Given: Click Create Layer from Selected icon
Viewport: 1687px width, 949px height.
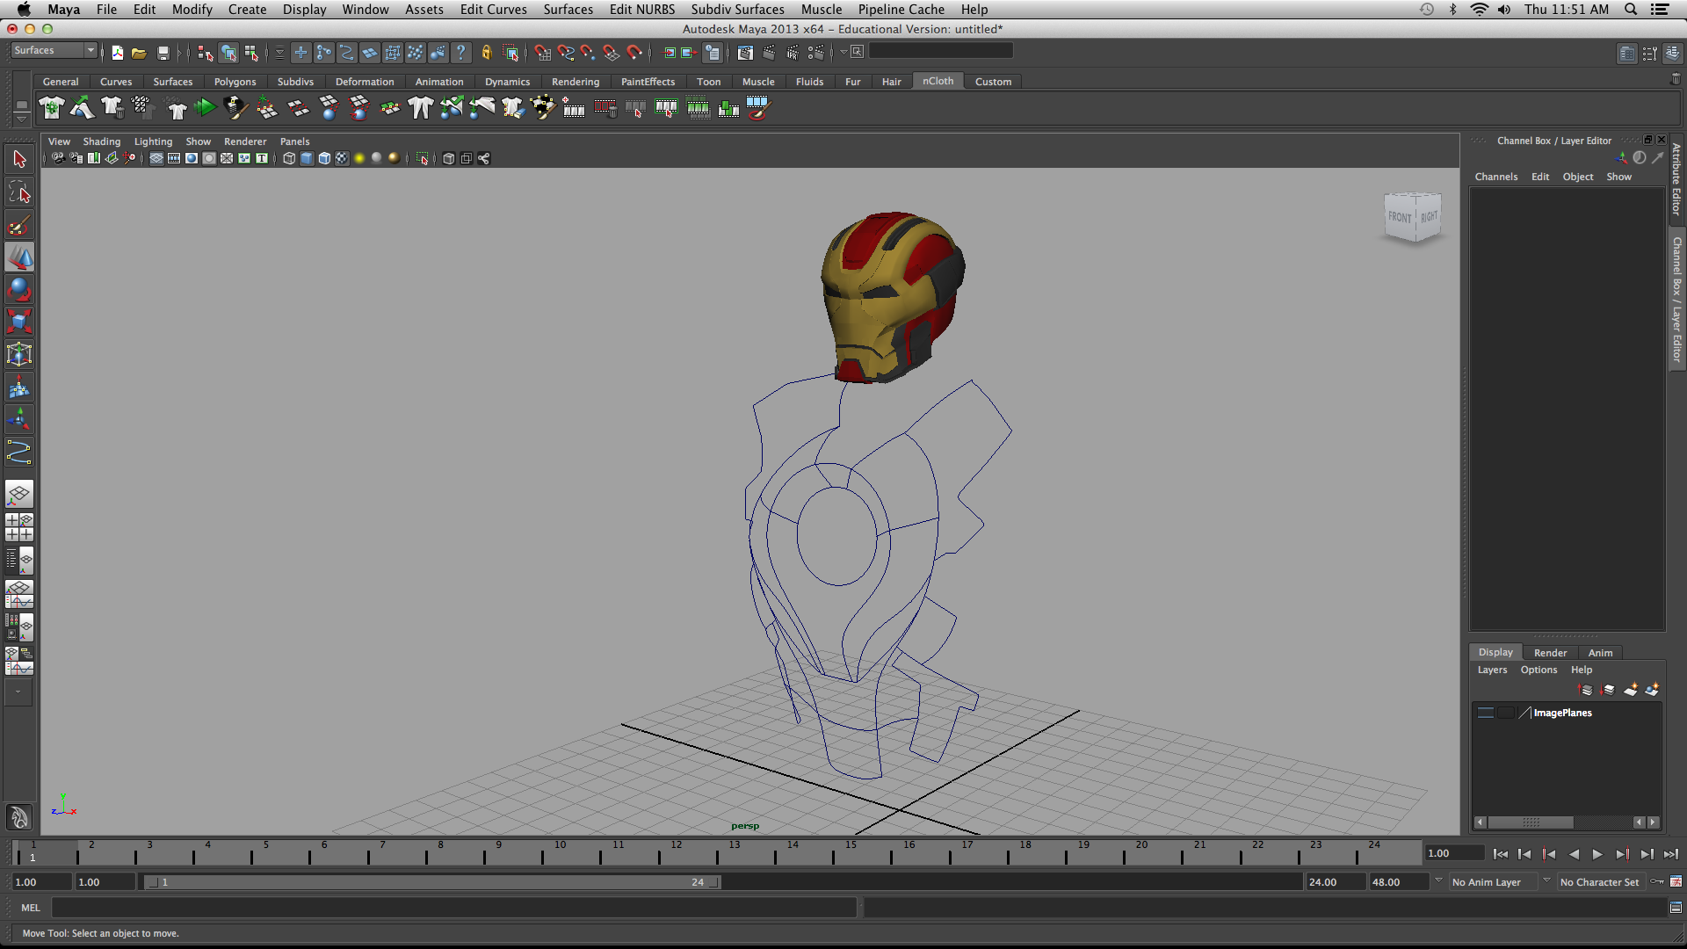Looking at the screenshot, I should [1652, 690].
